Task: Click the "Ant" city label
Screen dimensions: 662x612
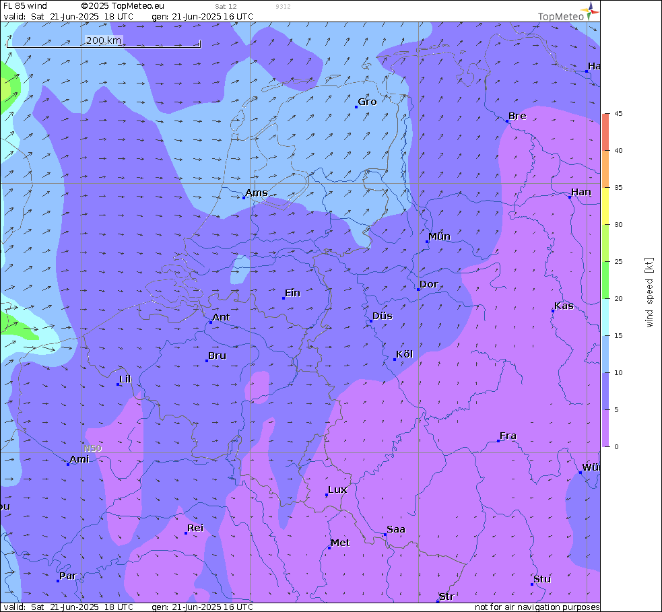Action: click(222, 317)
